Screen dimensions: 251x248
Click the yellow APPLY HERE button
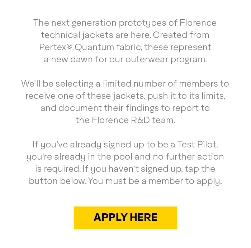point(126,218)
